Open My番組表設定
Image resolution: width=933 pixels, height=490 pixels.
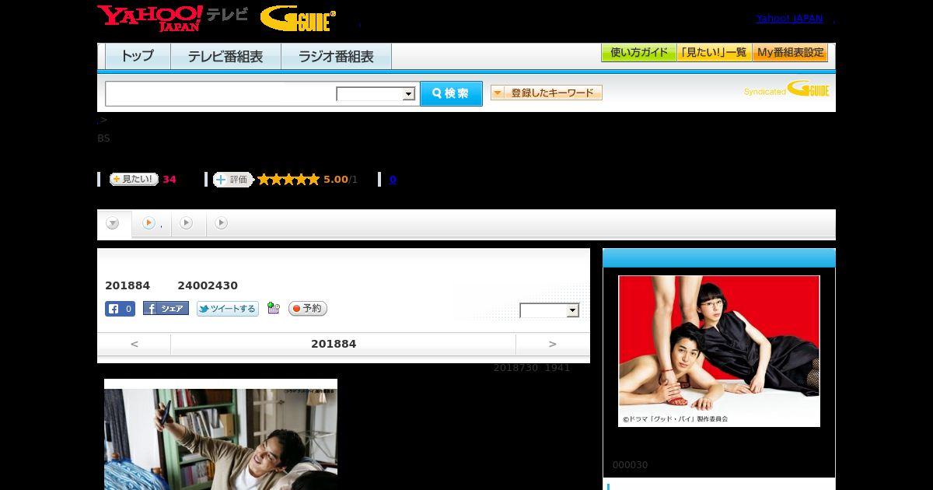(790, 53)
